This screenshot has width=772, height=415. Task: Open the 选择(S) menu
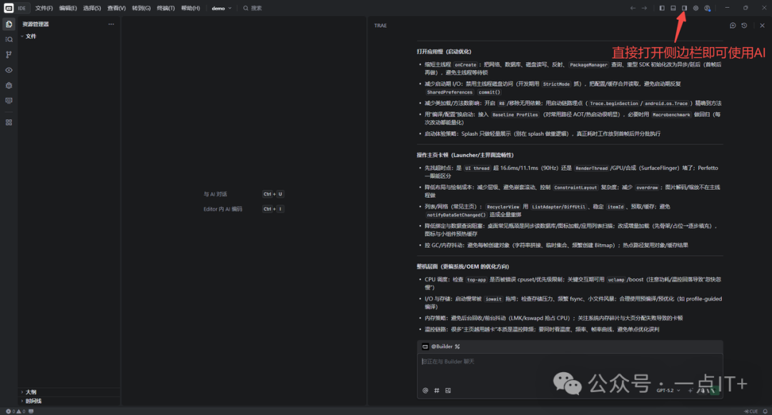tap(92, 9)
